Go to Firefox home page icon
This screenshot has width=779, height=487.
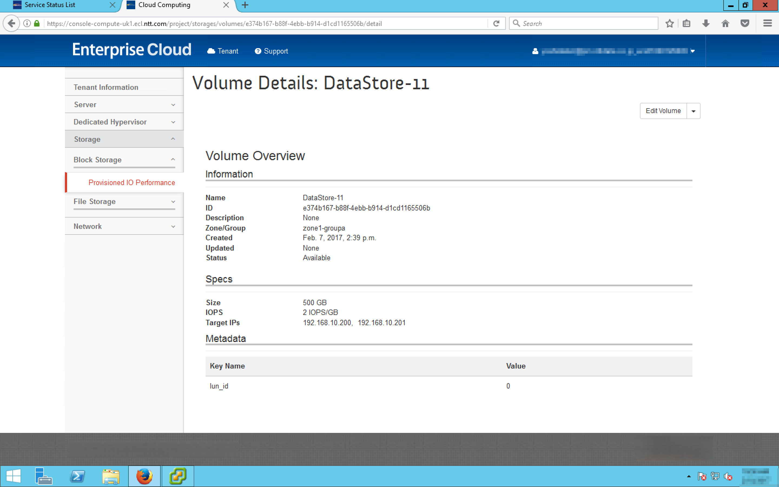(725, 23)
